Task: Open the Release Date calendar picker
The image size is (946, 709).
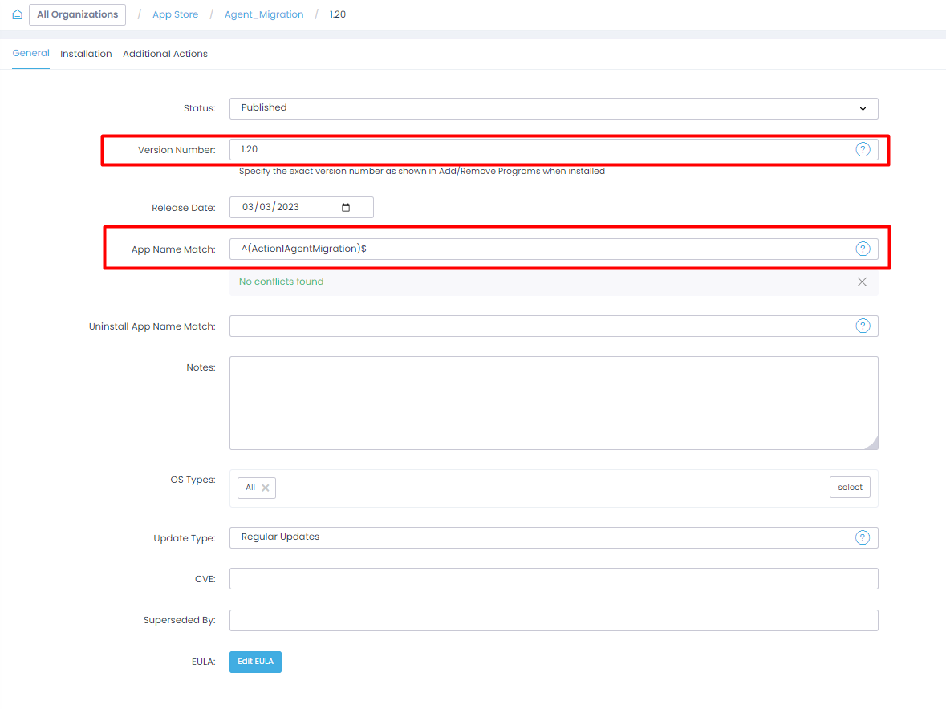Action: 346,208
